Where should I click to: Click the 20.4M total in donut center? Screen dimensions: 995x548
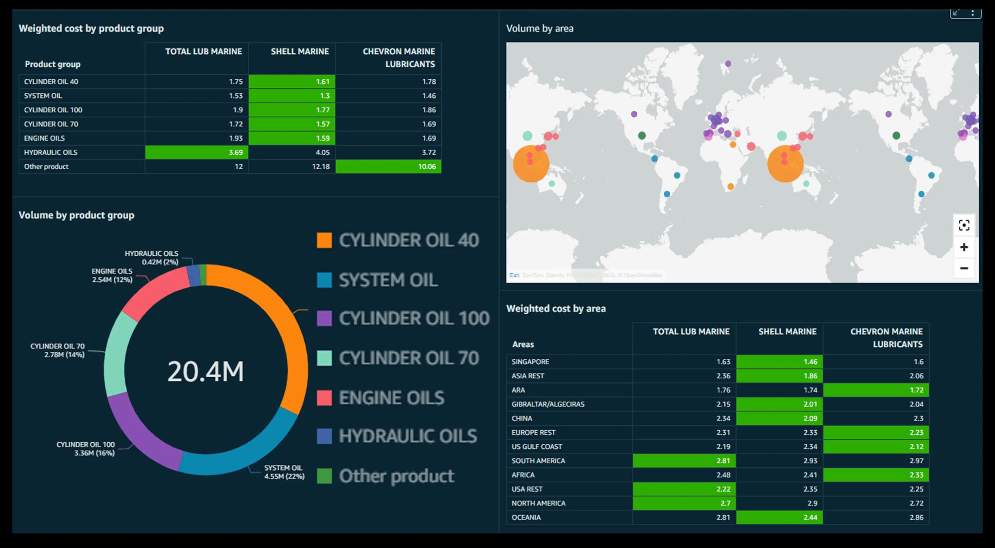coord(206,372)
